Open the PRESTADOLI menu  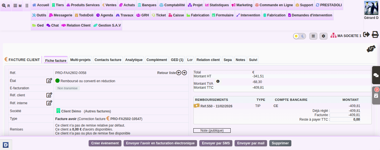(329, 5)
